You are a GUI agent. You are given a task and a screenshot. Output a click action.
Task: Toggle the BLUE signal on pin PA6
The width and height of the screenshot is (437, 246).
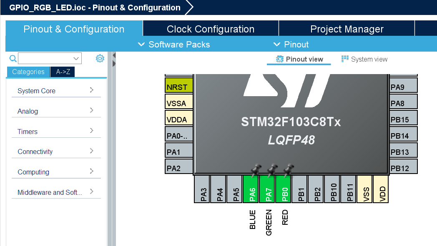click(251, 189)
